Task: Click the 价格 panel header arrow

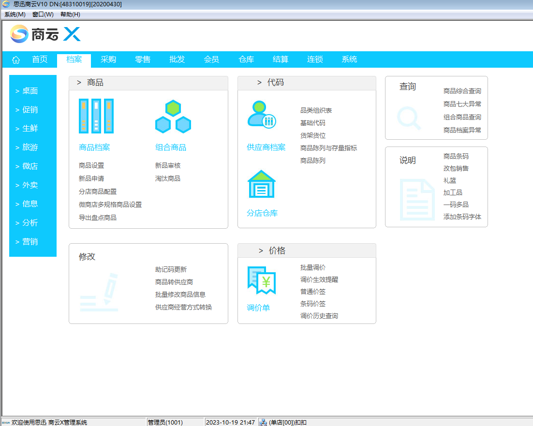Action: click(261, 250)
